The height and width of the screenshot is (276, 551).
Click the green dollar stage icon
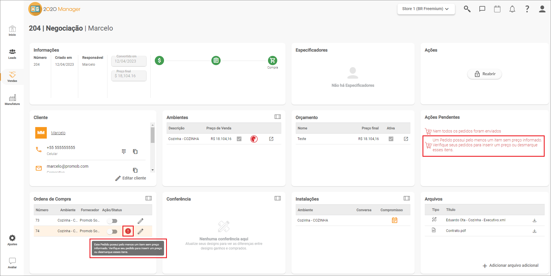coord(159,61)
